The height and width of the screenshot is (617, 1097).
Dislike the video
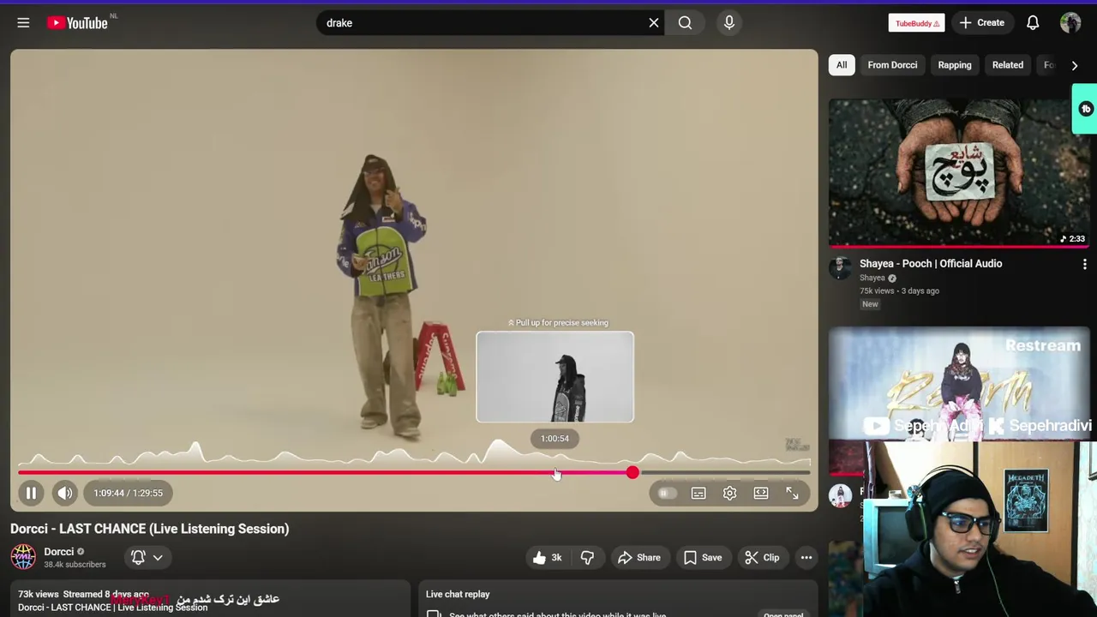point(587,558)
